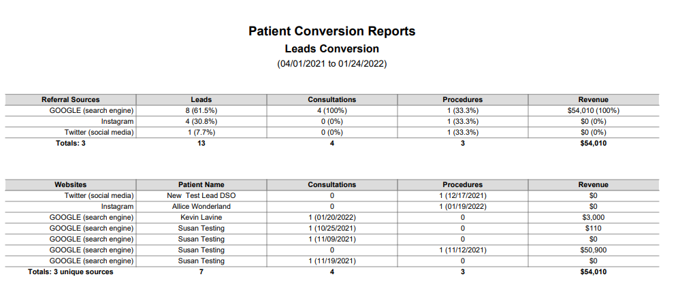The width and height of the screenshot is (680, 298).
Task: Click patient Kevin Lavine
Action: (201, 217)
